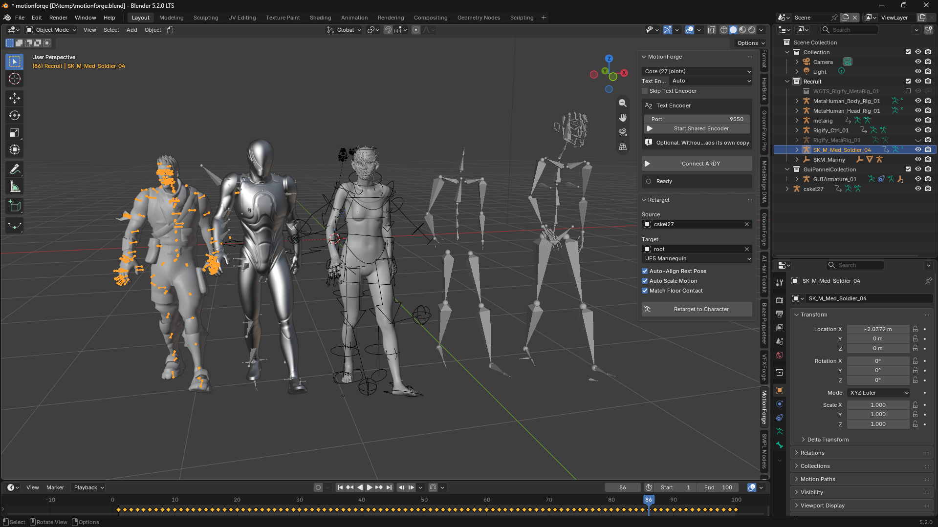Play the animation in reverse
This screenshot has width=938, height=527.
[x=360, y=487]
